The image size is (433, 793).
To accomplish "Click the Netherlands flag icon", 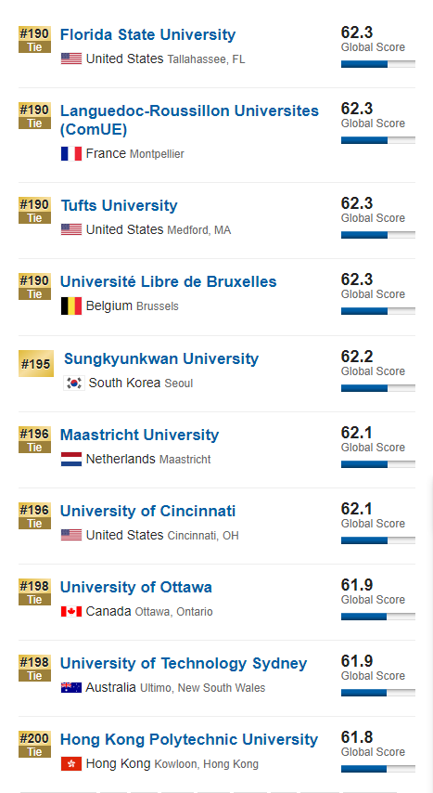I will tap(71, 460).
